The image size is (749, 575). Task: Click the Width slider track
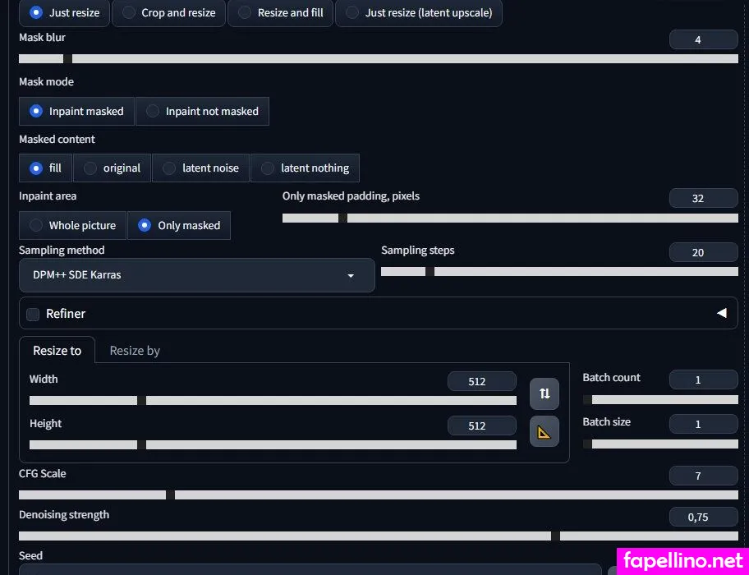click(x=273, y=400)
